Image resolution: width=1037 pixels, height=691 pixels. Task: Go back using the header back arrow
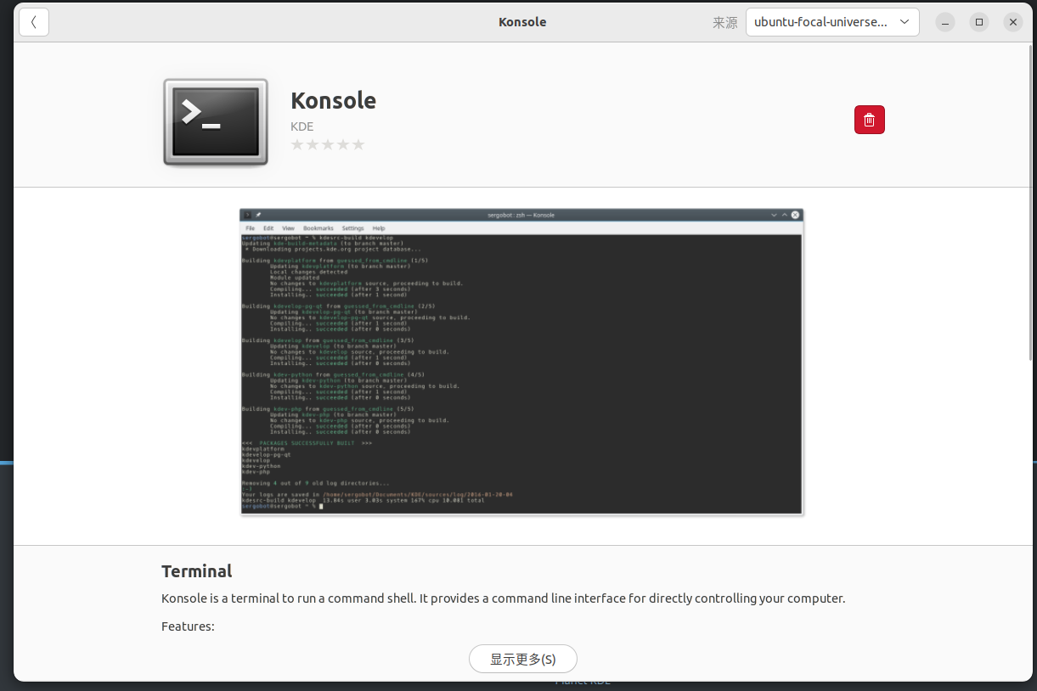pos(34,22)
